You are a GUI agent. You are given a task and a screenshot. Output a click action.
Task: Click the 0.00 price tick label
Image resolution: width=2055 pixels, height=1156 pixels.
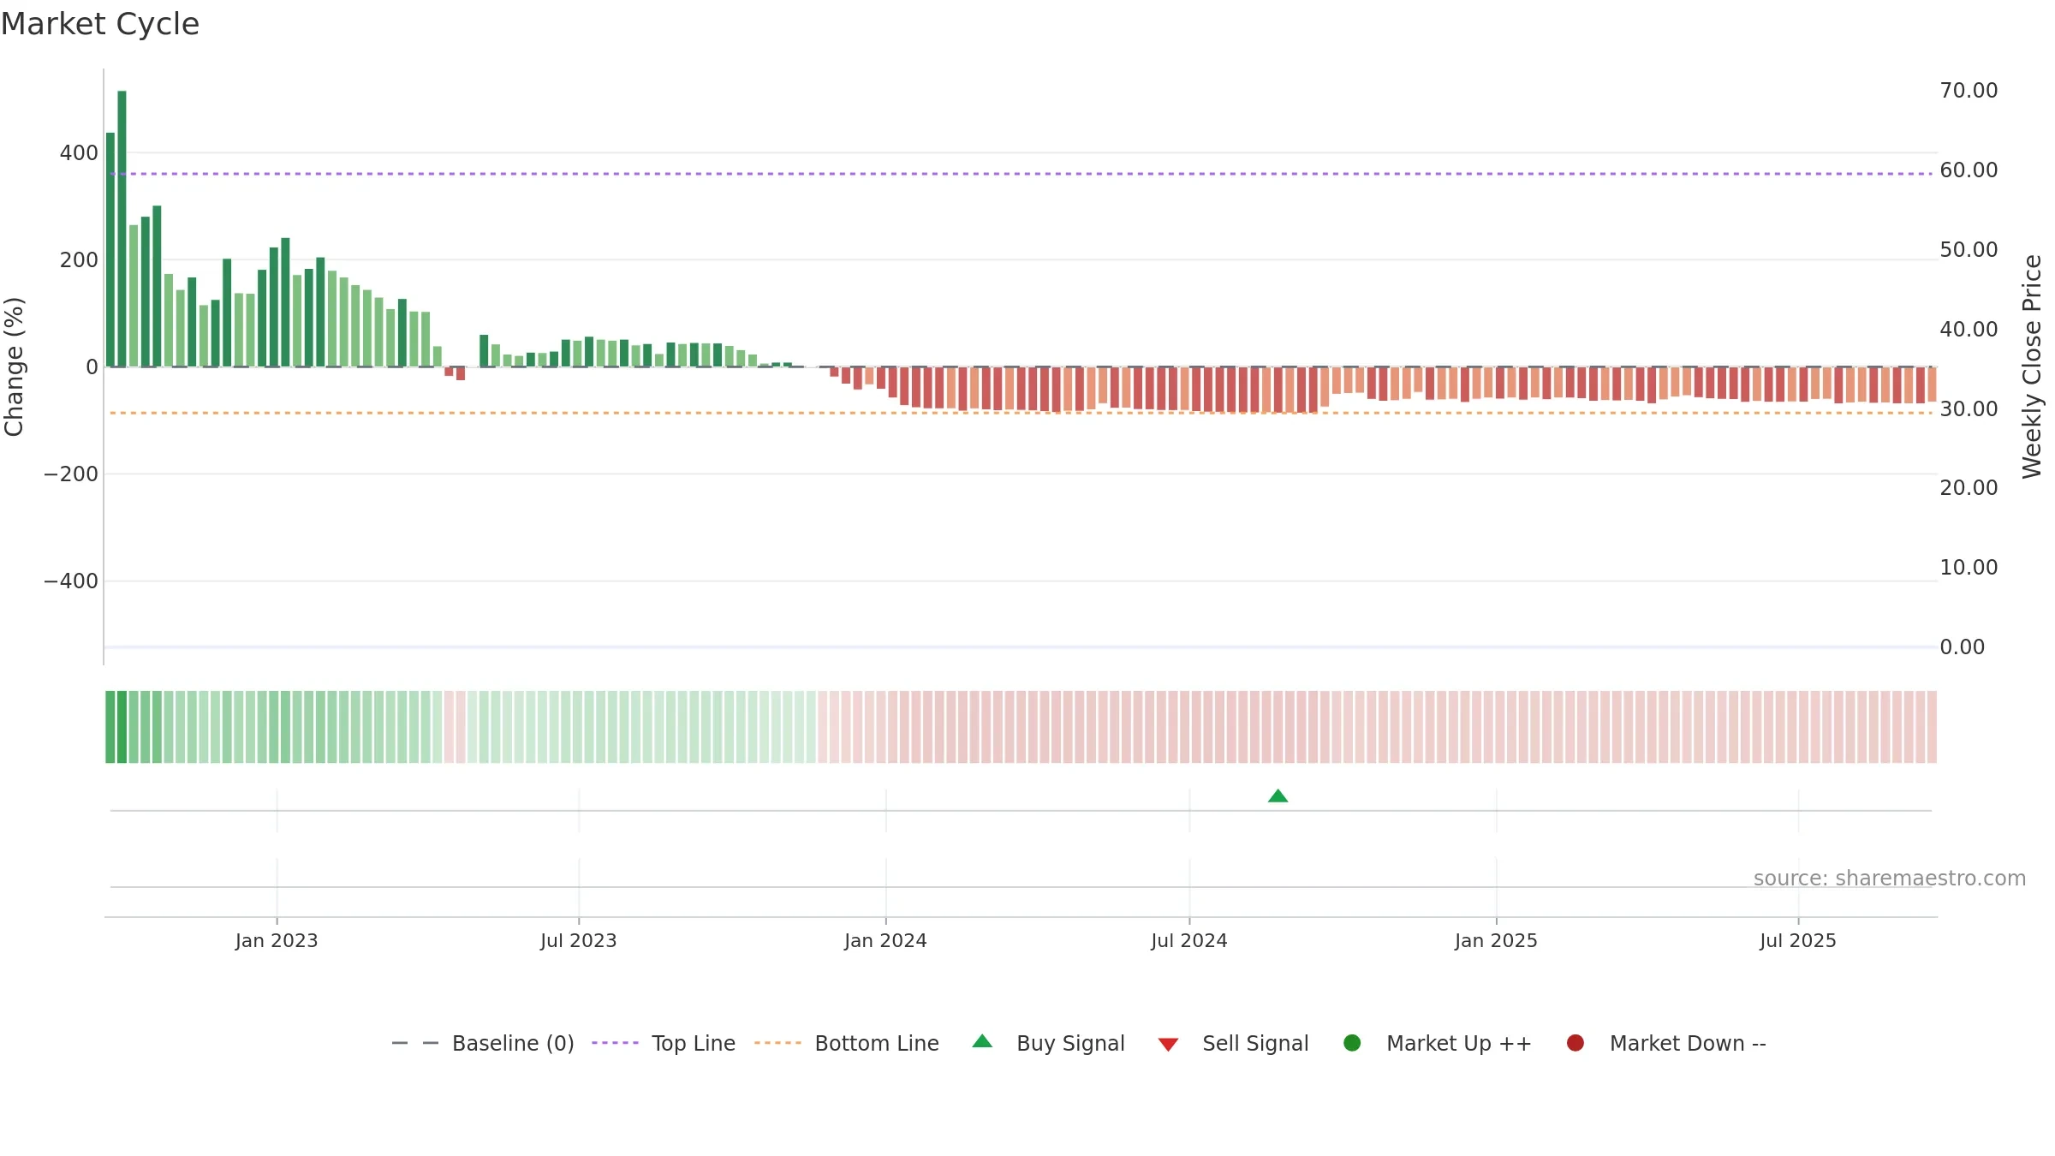tap(1963, 647)
